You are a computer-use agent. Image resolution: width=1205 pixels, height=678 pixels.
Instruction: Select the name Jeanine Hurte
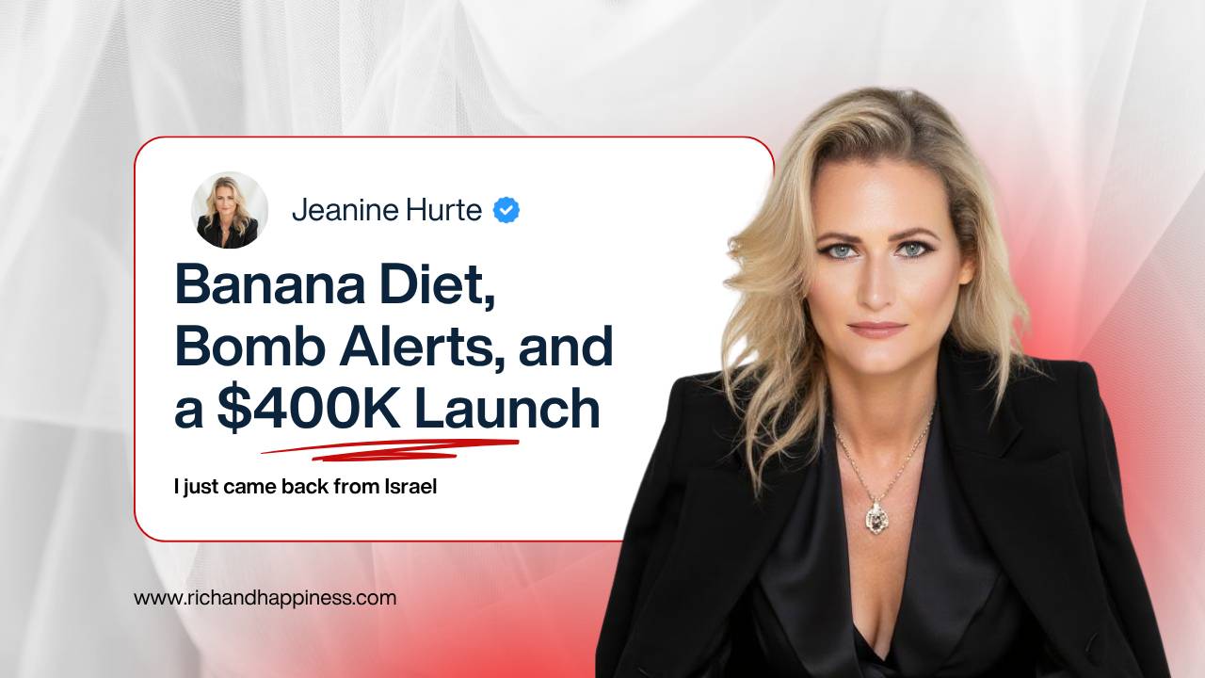[x=386, y=210]
